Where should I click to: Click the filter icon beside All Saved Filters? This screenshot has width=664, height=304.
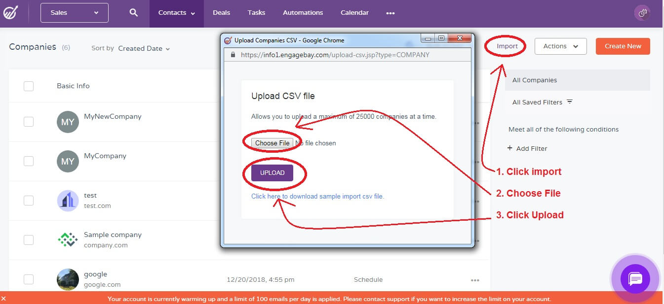pyautogui.click(x=570, y=101)
